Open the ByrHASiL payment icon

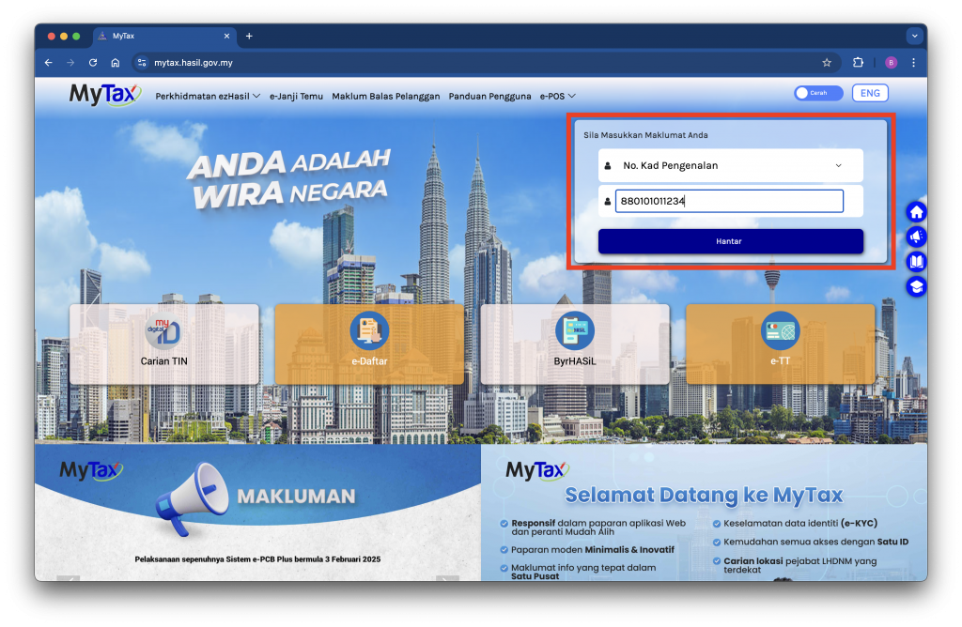[x=574, y=331]
